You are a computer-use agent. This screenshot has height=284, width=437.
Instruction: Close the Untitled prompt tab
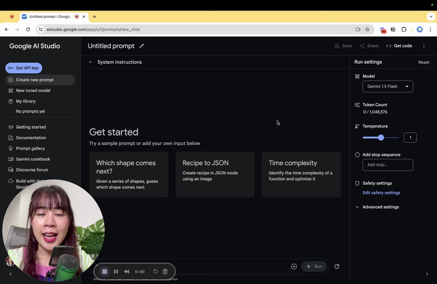click(x=84, y=16)
